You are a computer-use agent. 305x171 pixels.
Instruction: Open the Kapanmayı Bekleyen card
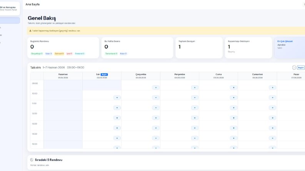click(248, 48)
